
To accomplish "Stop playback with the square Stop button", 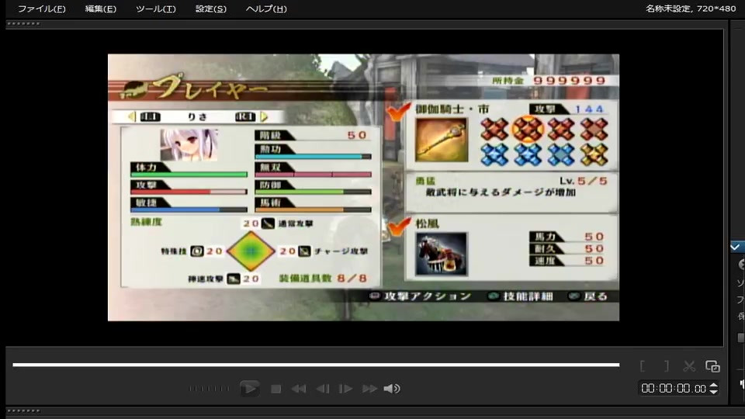I will pyautogui.click(x=275, y=389).
